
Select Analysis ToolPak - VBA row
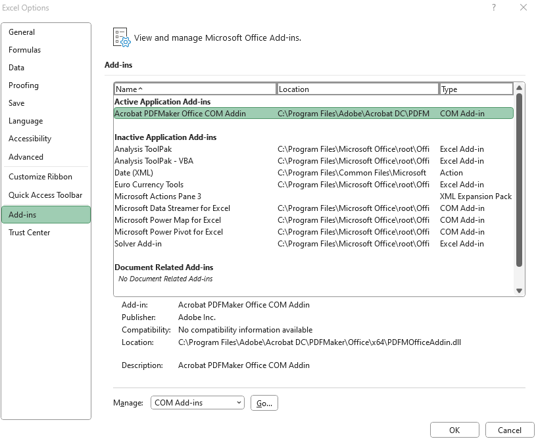click(314, 161)
